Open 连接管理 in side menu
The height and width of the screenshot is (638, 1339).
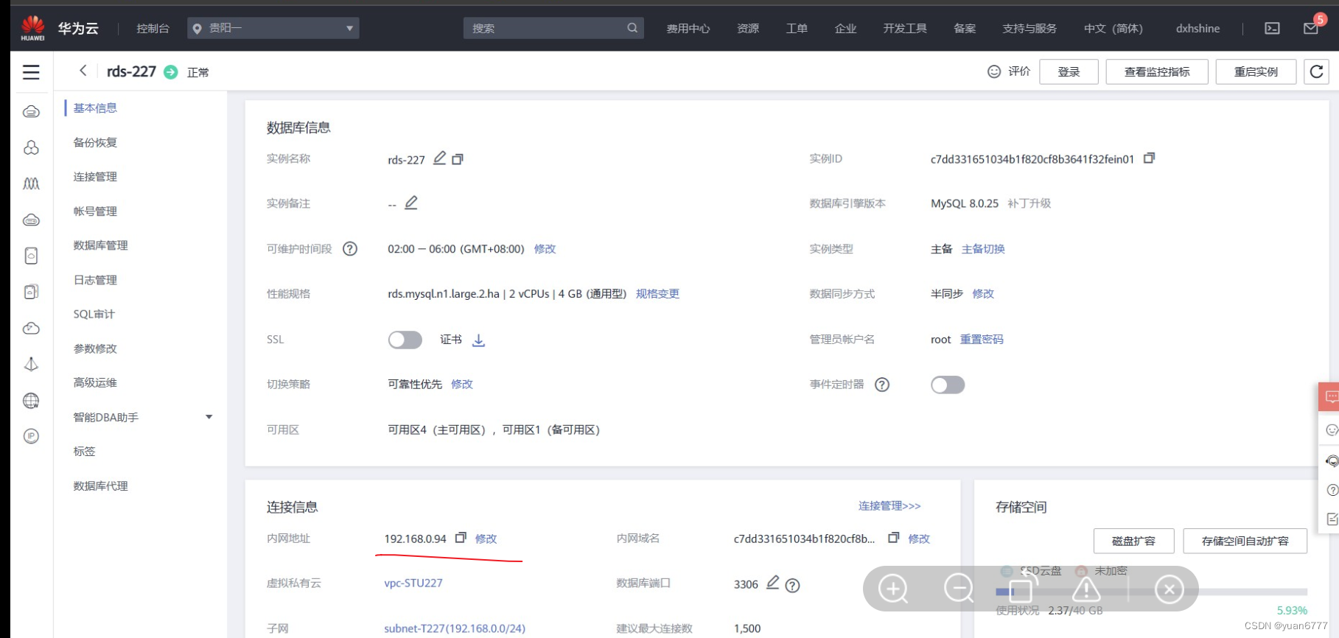95,177
